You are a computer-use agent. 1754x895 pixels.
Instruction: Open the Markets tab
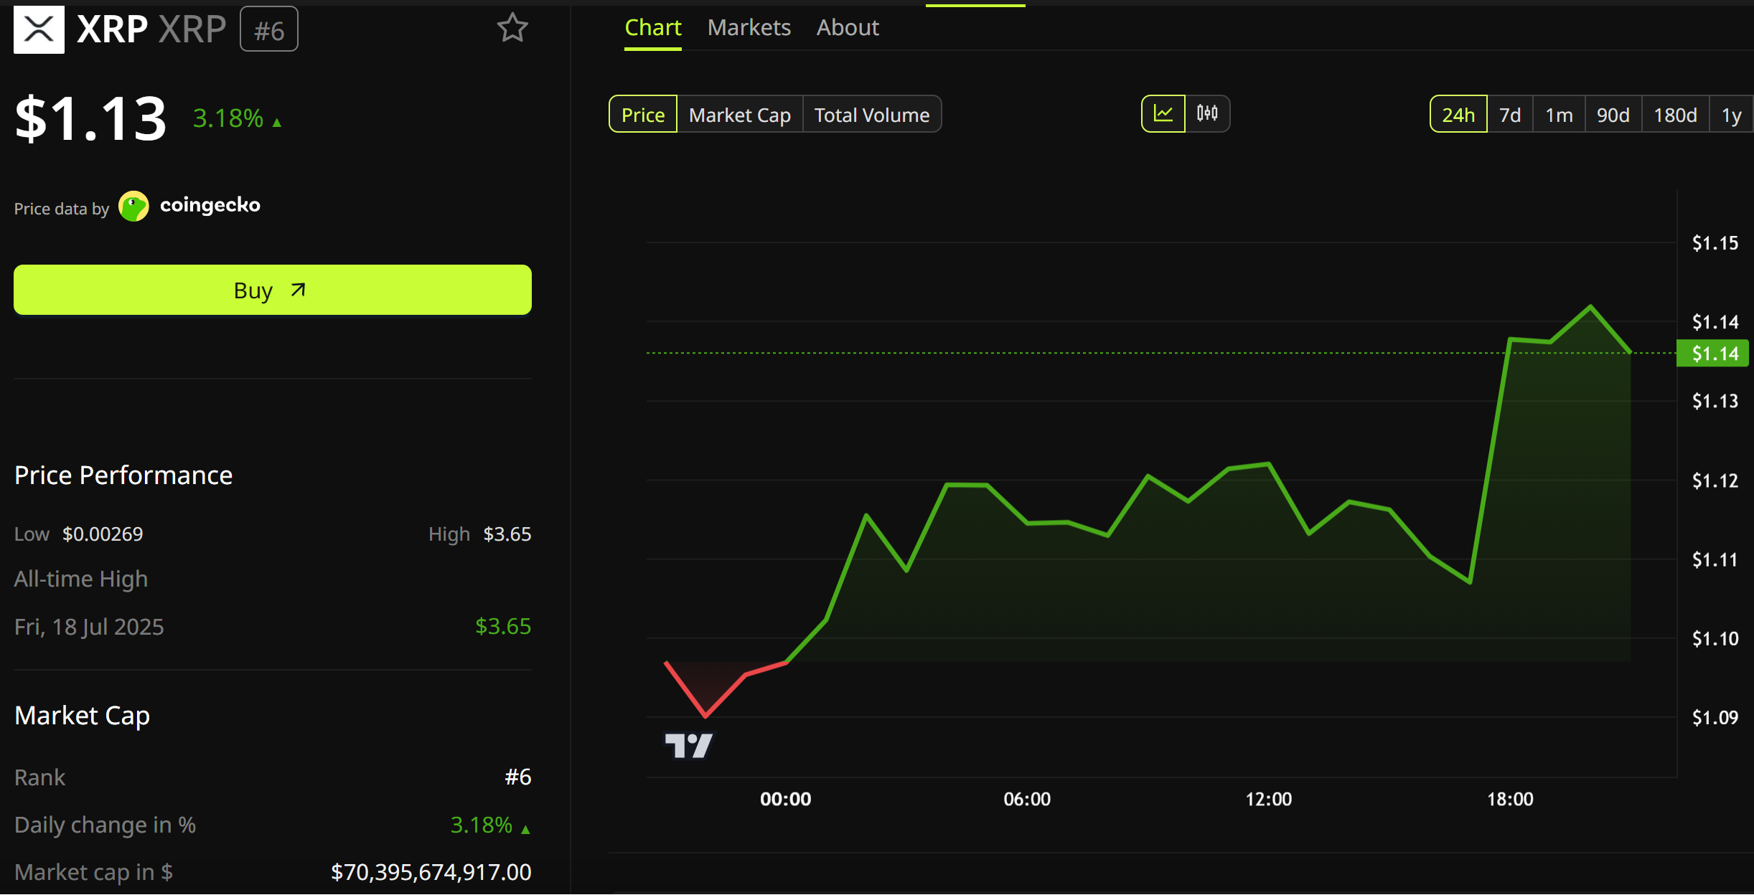tap(749, 28)
